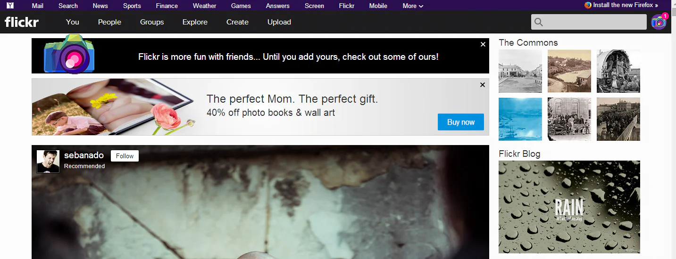Click sebanado's profile picture
Screen dimensions: 676x259
pyautogui.click(x=48, y=161)
